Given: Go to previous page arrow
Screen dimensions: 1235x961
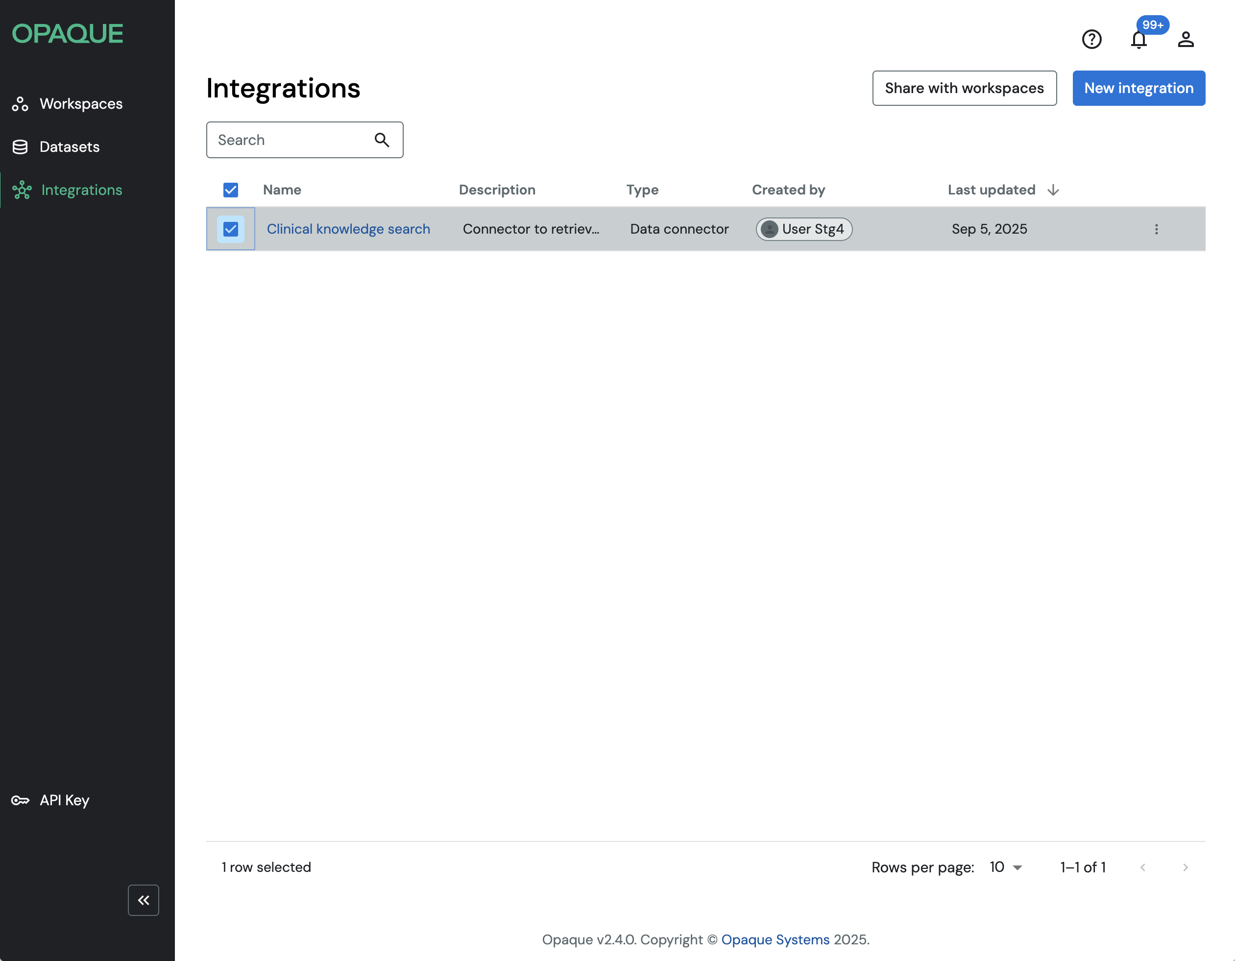Looking at the screenshot, I should click(x=1143, y=867).
